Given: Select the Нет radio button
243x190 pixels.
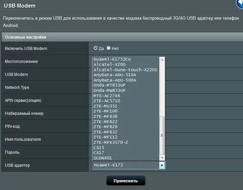Looking at the screenshot, I should tap(109, 48).
